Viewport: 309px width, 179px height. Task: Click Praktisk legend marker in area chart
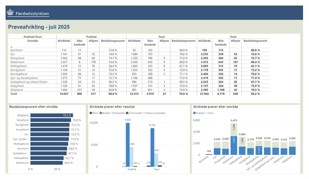pyautogui.click(x=195, y=113)
